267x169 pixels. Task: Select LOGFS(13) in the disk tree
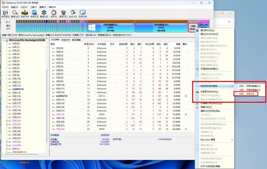18,89
